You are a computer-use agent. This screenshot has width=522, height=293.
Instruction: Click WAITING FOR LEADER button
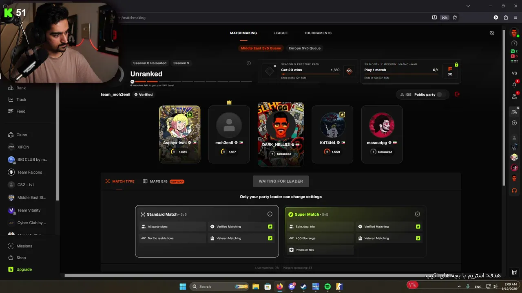(281, 181)
